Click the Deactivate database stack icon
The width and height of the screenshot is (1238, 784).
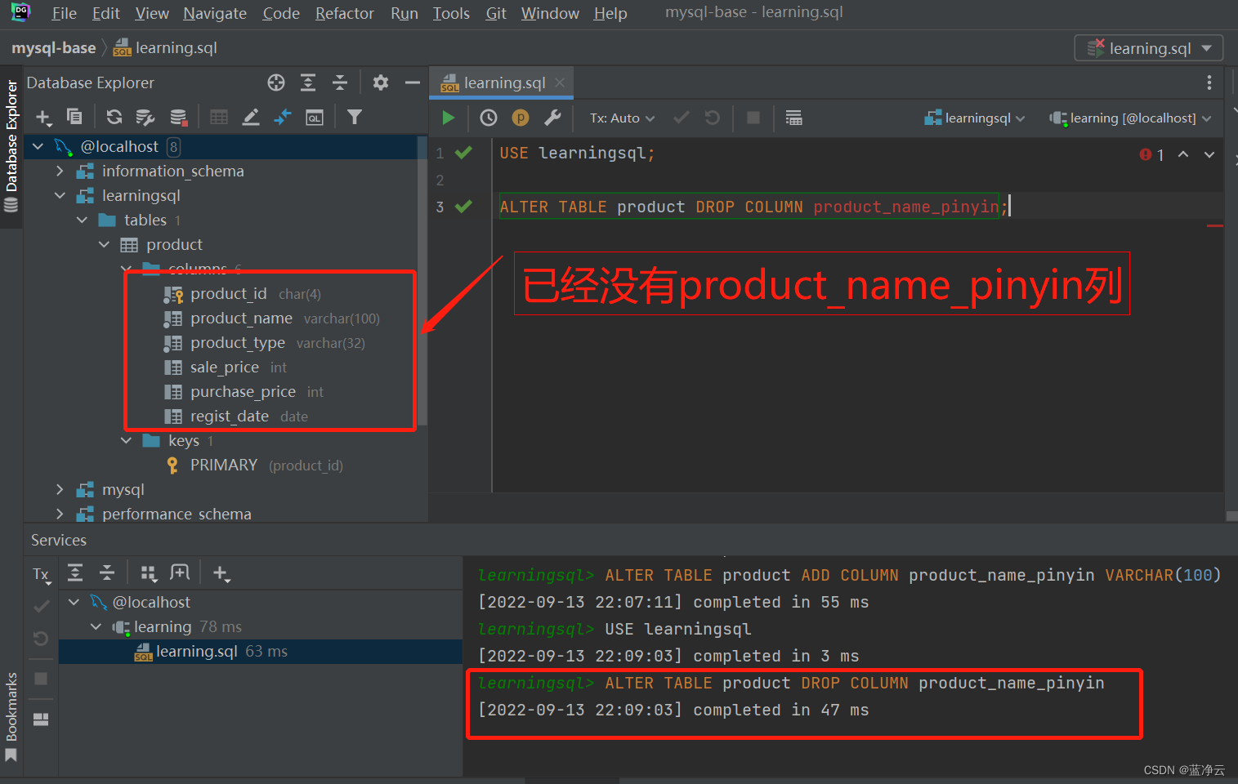pos(179,118)
